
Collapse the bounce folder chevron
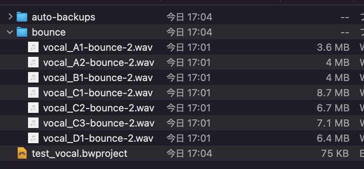pos(10,32)
